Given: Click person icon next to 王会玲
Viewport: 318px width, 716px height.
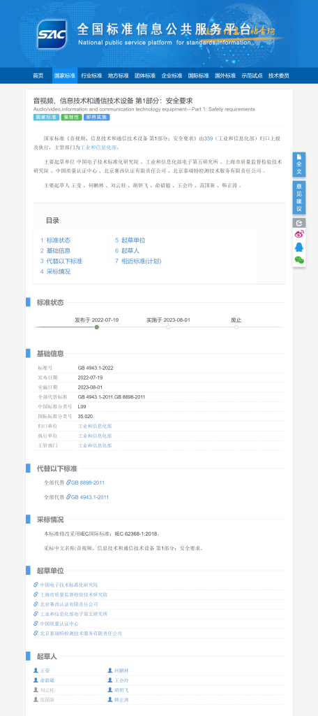Looking at the screenshot, I should (x=109, y=680).
